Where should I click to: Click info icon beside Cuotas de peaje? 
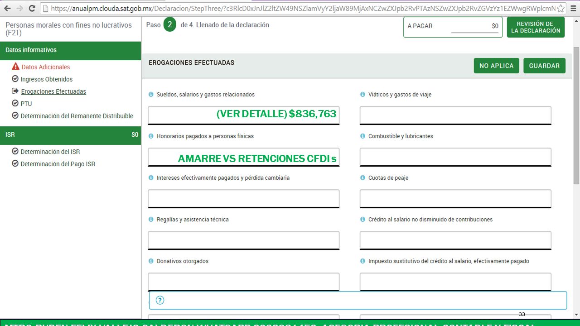pos(362,178)
